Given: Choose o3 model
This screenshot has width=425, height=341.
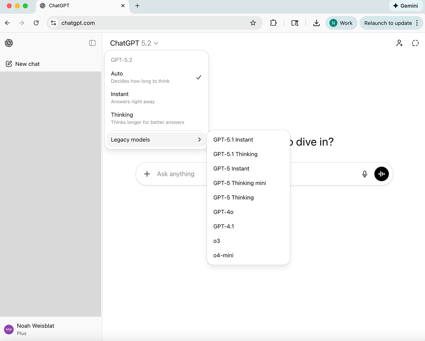Looking at the screenshot, I should click(248, 241).
